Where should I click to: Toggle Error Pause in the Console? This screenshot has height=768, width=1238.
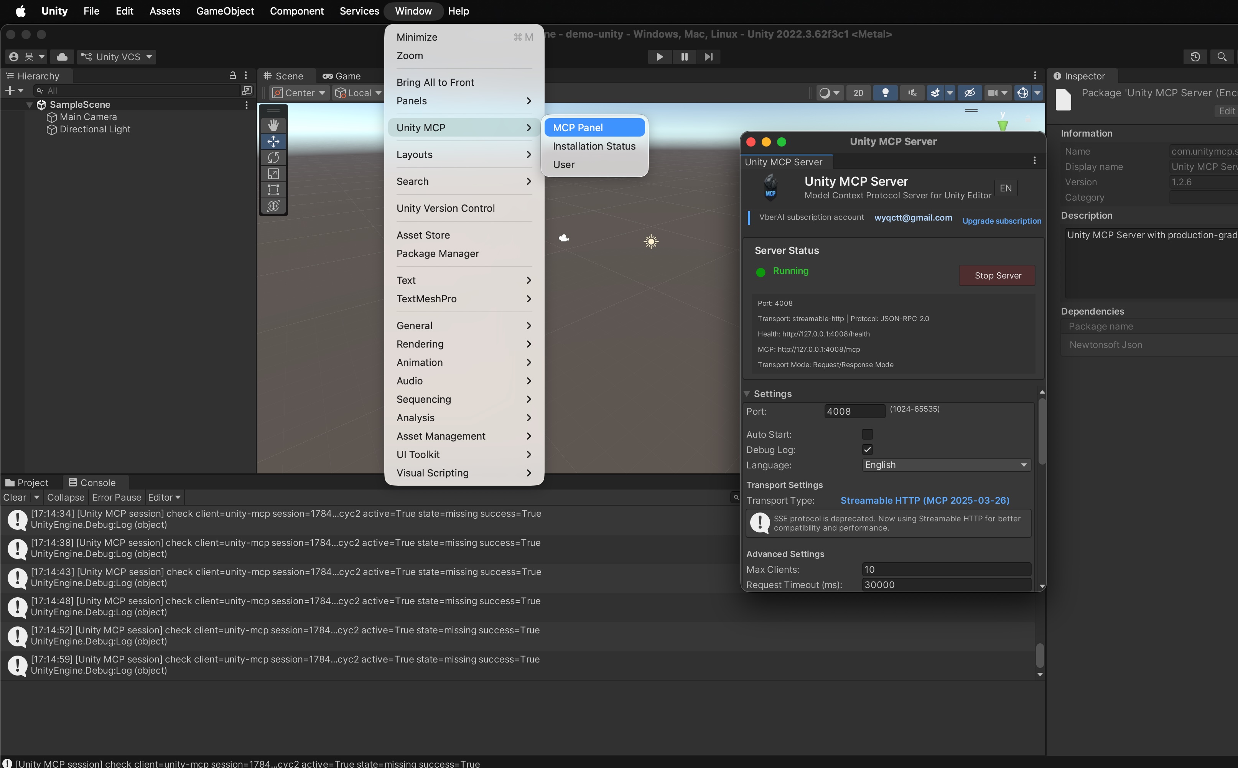(x=116, y=497)
